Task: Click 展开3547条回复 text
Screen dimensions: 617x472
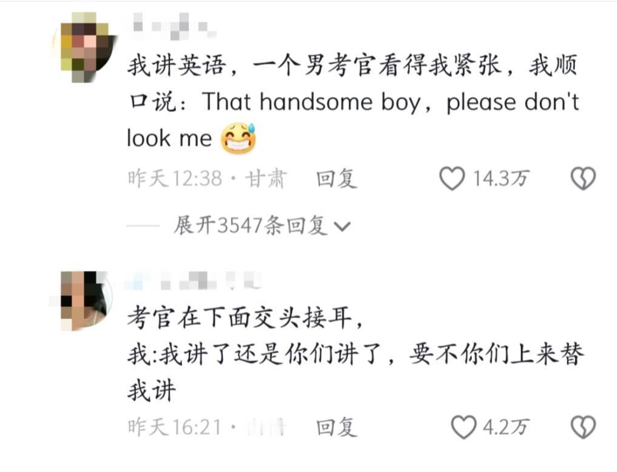Action: pos(251,225)
